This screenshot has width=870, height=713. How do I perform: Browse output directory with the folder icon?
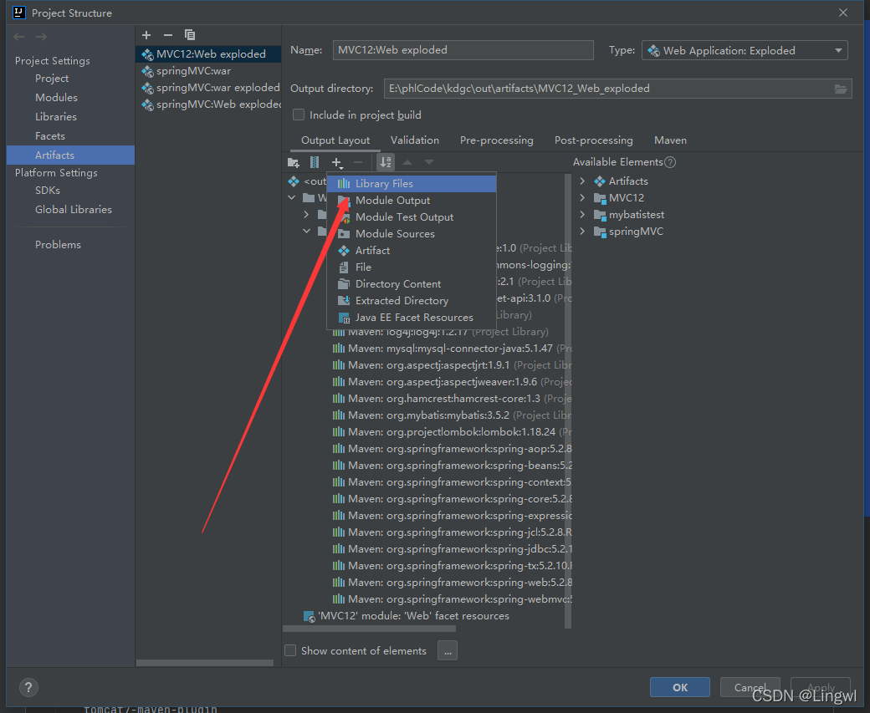[x=841, y=89]
